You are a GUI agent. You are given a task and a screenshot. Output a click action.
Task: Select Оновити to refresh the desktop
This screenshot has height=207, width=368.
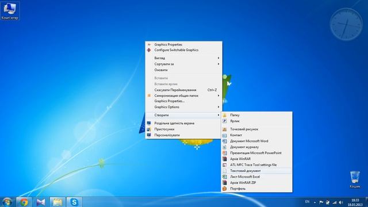click(183, 70)
